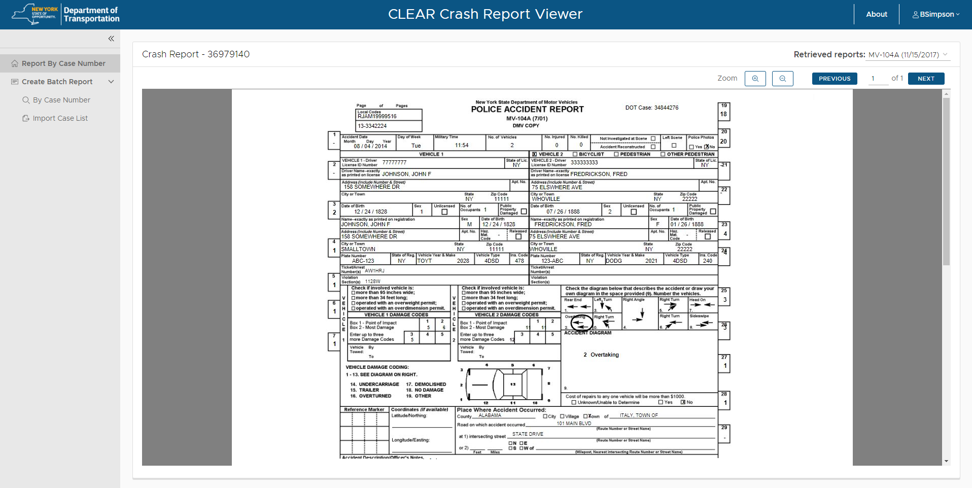
Task: Click the NEXT page button
Action: point(926,79)
